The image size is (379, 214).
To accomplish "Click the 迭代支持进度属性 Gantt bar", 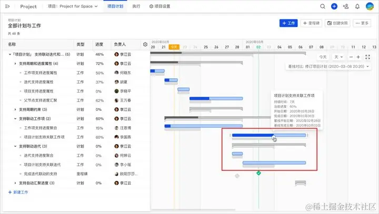I will click(x=171, y=80).
